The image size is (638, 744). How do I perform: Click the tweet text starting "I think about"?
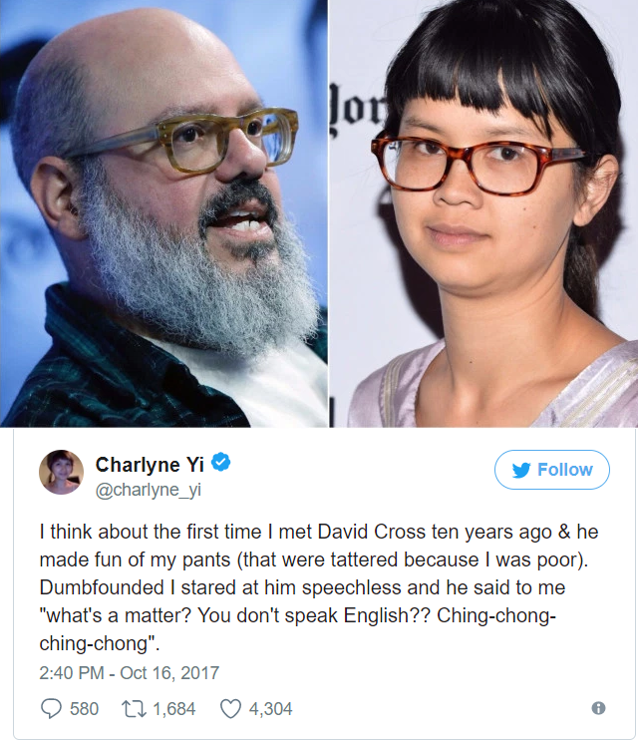[x=319, y=587]
